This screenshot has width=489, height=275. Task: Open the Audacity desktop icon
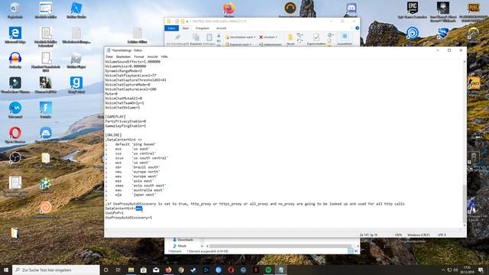point(15,60)
